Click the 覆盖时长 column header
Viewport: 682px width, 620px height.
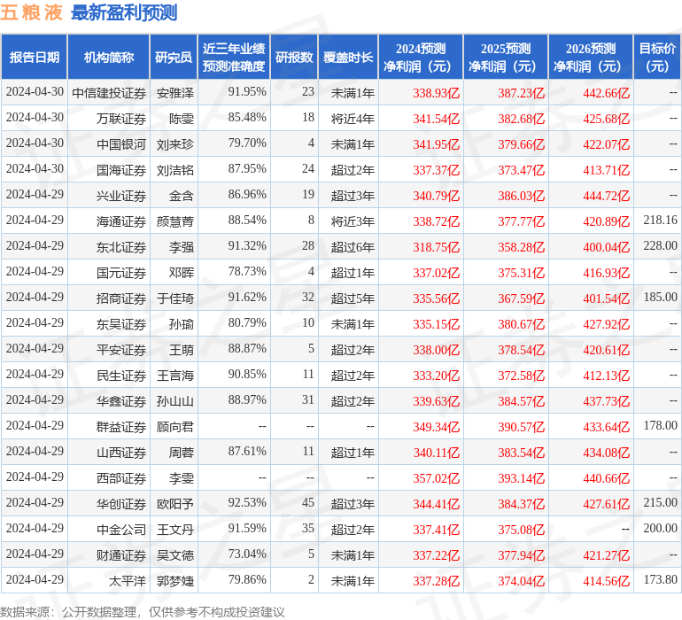coord(348,57)
